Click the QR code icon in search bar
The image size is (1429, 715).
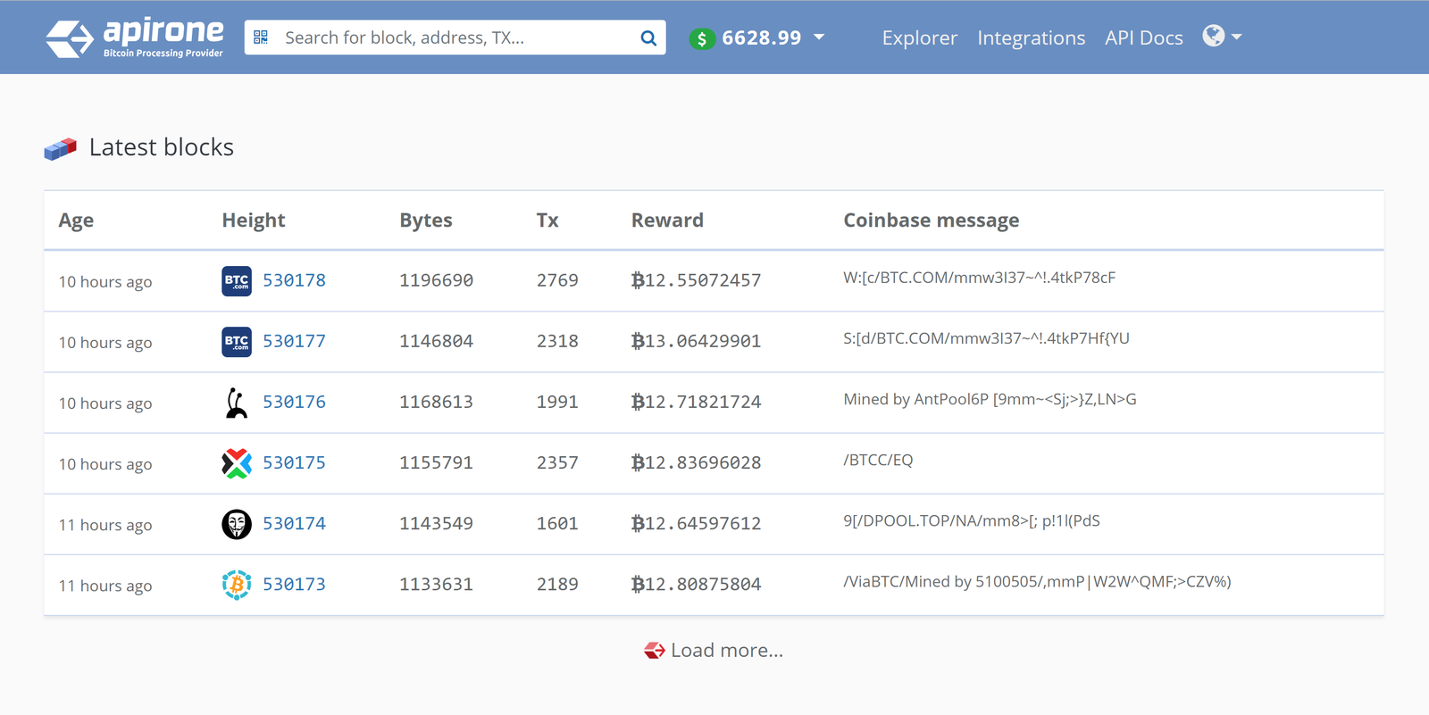tap(261, 37)
